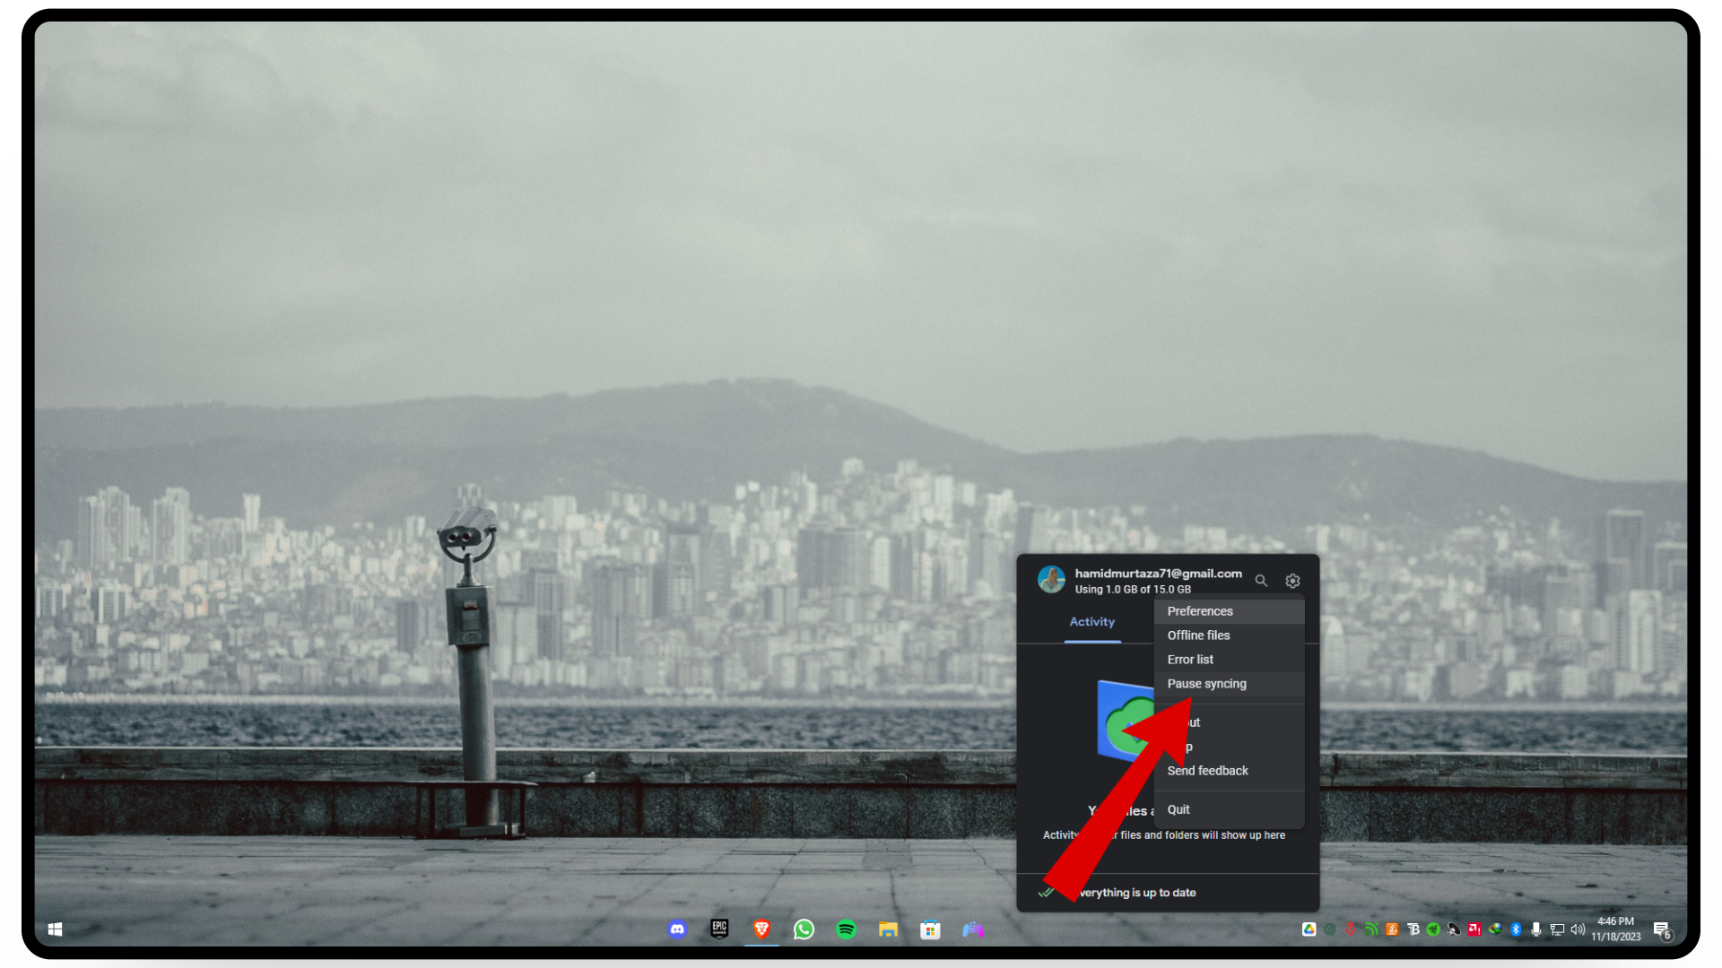
Task: Click the Bluetooth tray icon
Action: click(x=1516, y=929)
